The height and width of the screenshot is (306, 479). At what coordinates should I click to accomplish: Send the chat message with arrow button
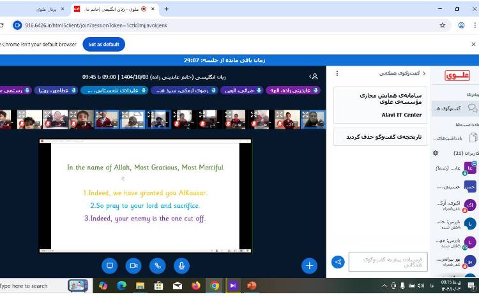pos(338,262)
